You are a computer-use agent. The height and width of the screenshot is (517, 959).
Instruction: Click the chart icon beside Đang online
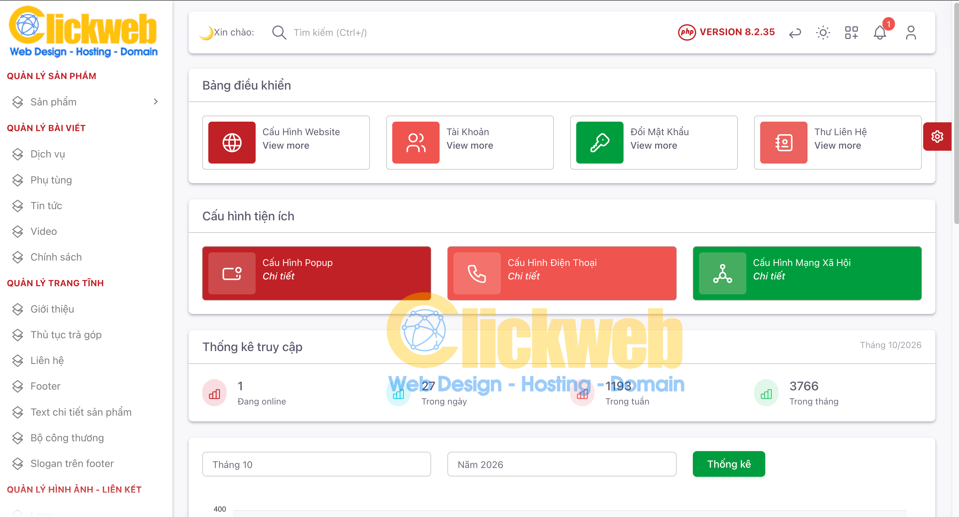coord(214,393)
